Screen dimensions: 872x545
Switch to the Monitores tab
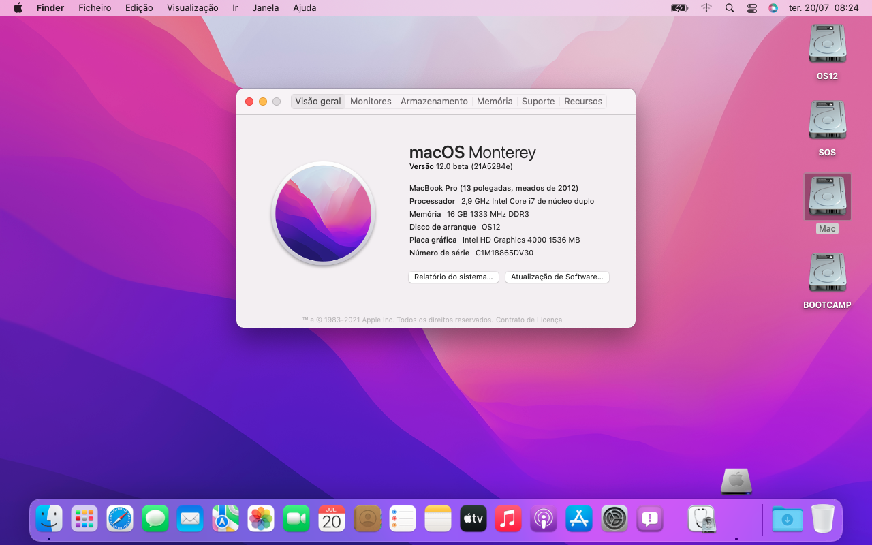pos(371,102)
